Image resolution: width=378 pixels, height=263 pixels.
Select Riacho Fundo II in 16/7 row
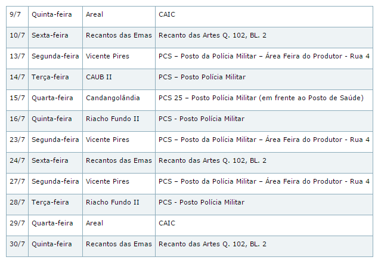pos(113,119)
